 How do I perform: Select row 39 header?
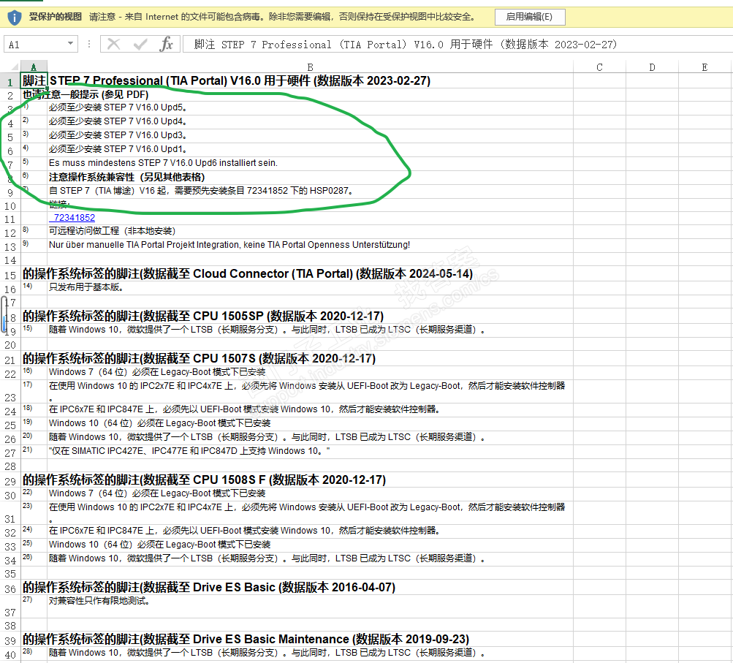click(10, 640)
